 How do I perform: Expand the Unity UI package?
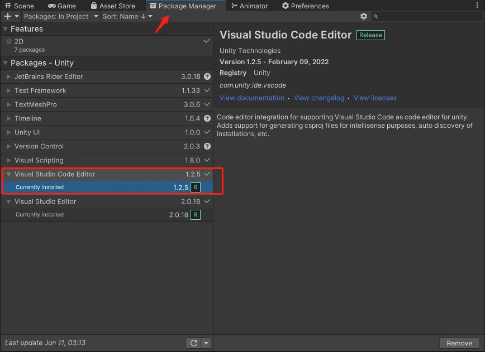click(x=9, y=132)
